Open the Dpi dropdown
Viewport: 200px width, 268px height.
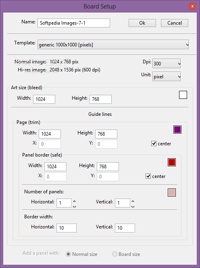pyautogui.click(x=167, y=63)
